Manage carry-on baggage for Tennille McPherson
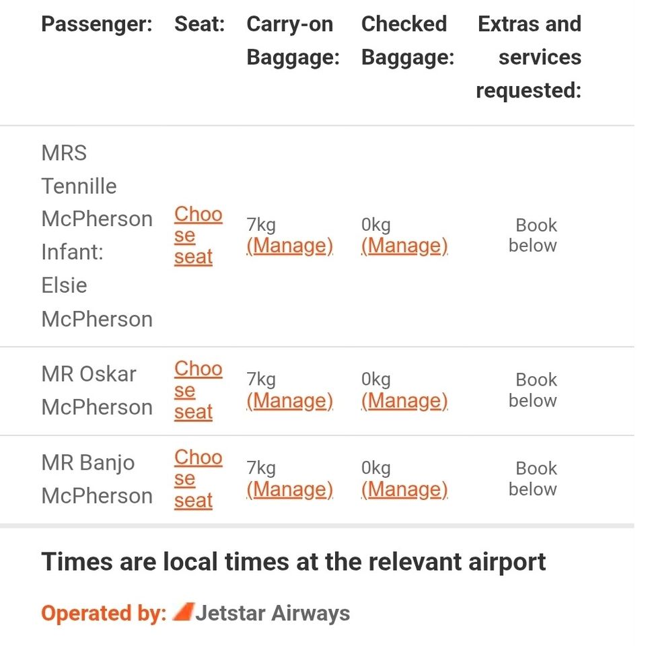Viewport: 646px width, 646px height. coord(289,246)
